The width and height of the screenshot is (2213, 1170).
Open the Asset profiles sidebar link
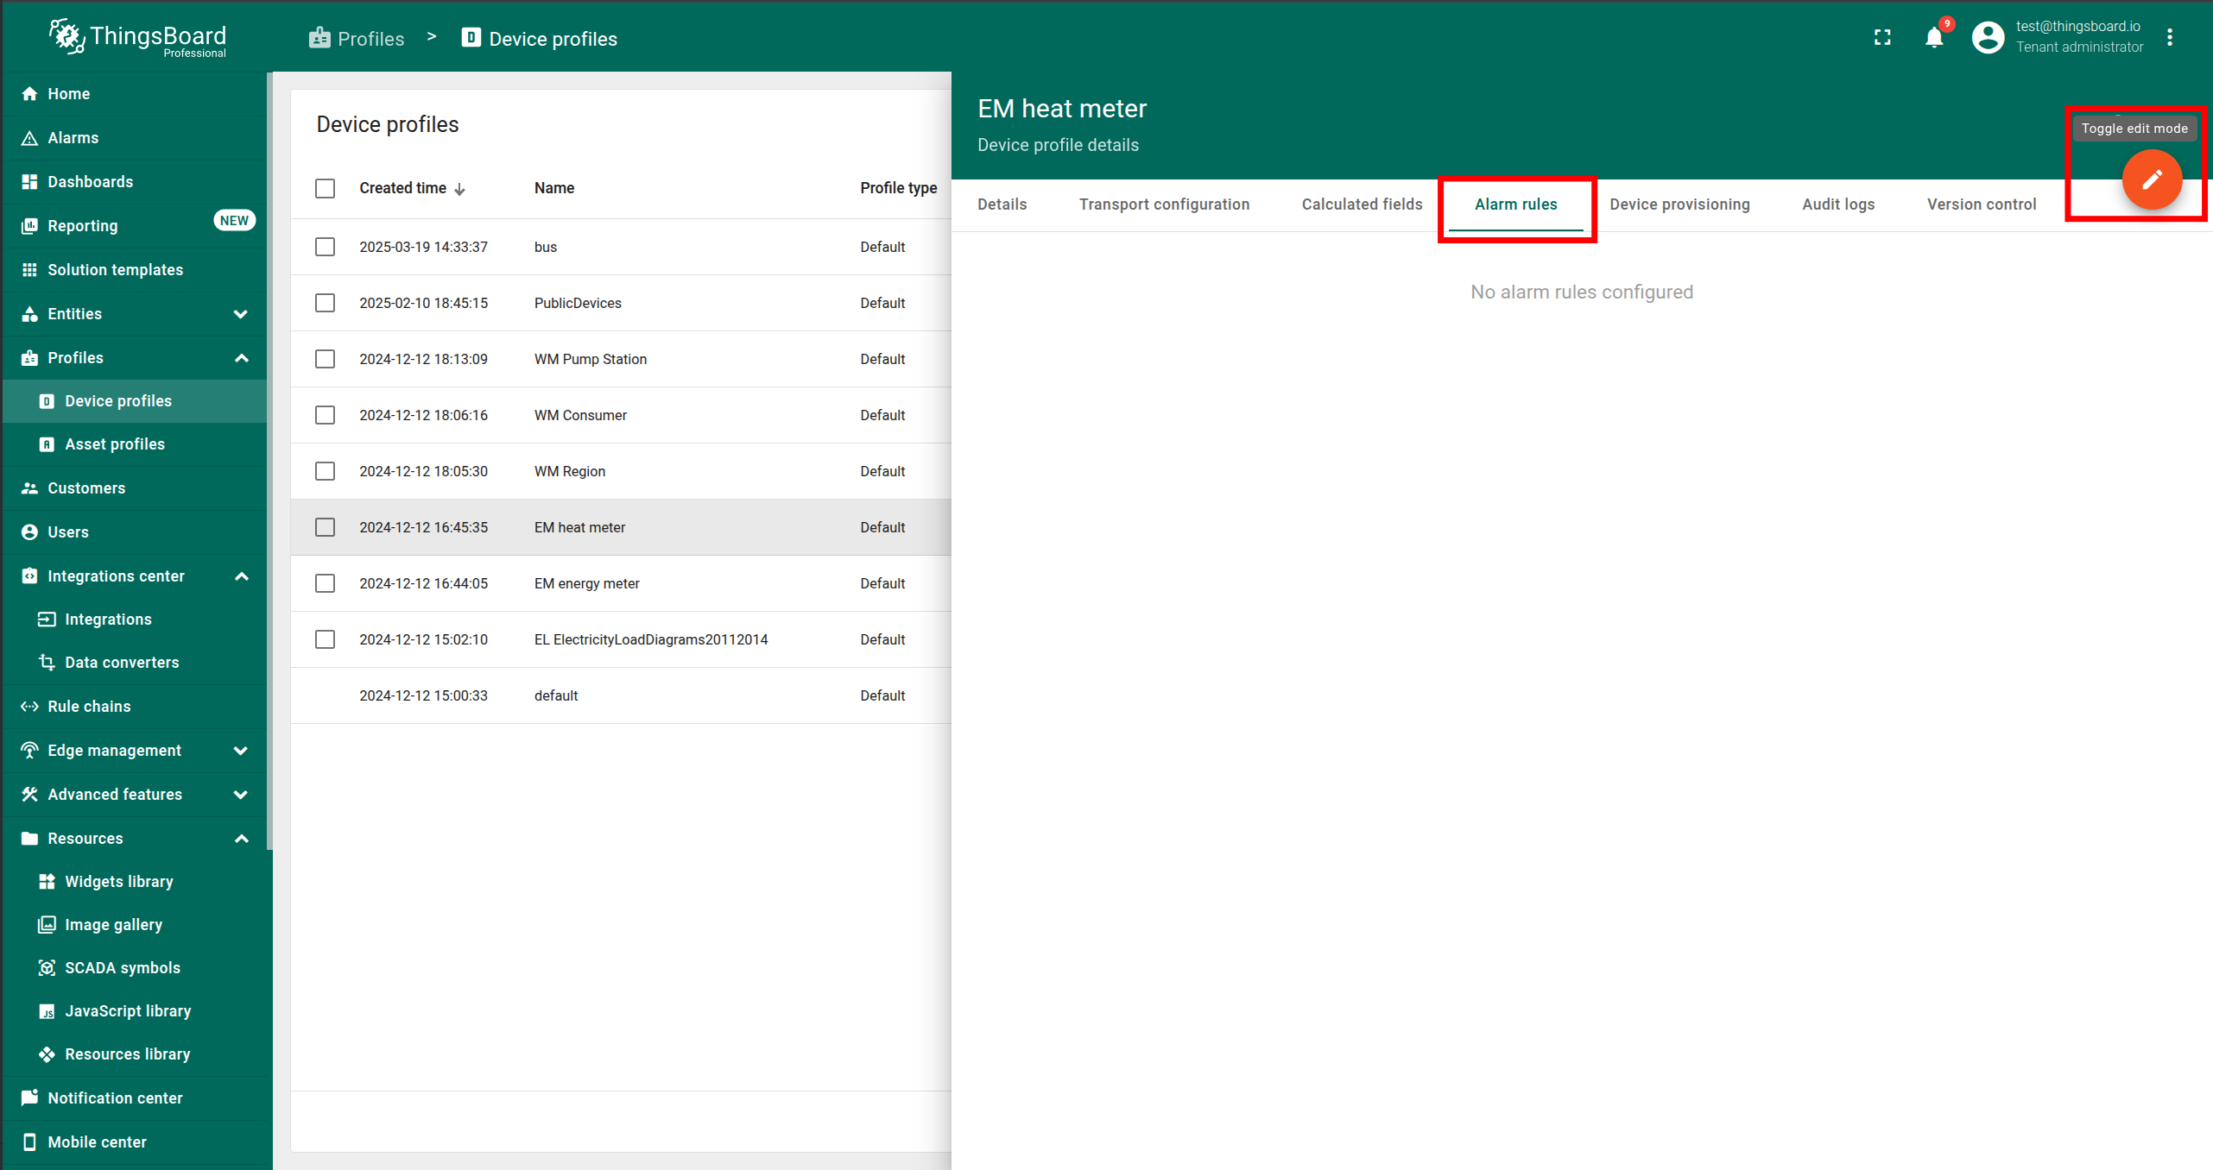pos(115,443)
